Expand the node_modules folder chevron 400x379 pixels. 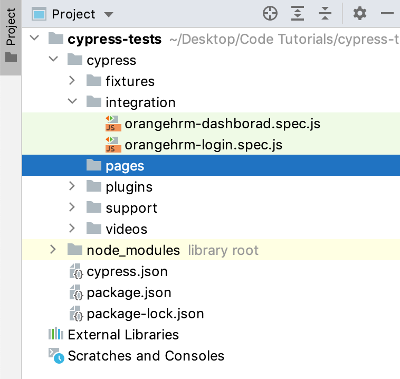tap(53, 250)
